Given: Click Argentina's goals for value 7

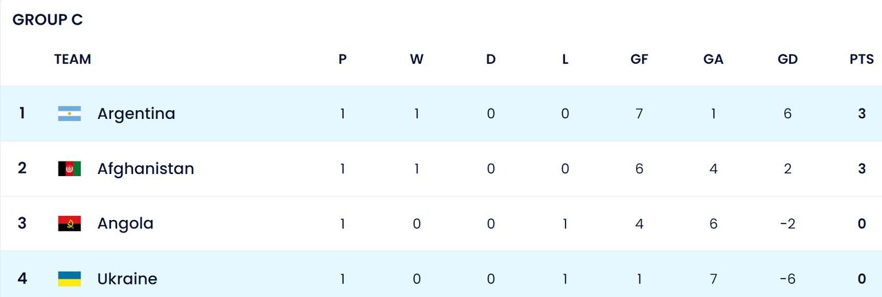Looking at the screenshot, I should point(639,114).
